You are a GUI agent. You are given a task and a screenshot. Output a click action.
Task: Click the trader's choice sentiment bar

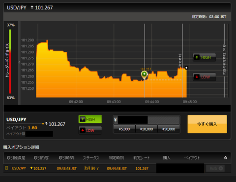pos(10,61)
